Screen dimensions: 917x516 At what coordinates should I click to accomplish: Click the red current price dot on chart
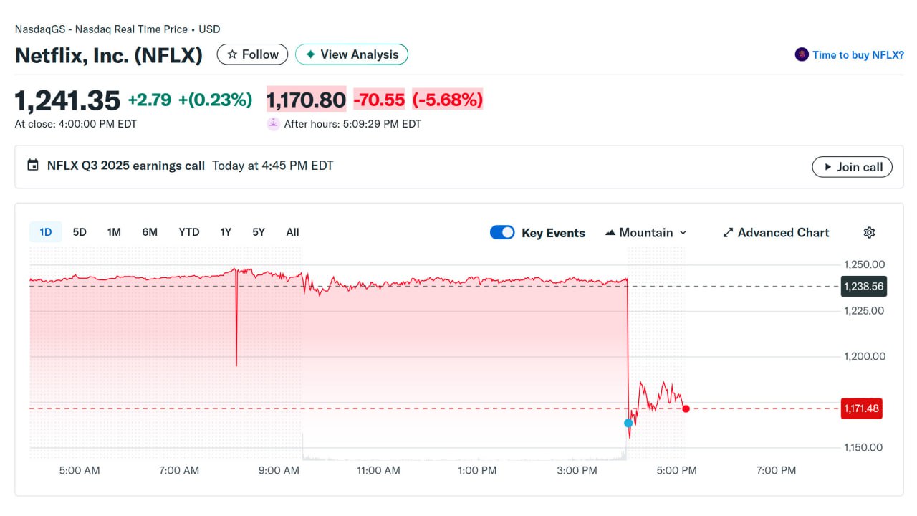point(686,408)
